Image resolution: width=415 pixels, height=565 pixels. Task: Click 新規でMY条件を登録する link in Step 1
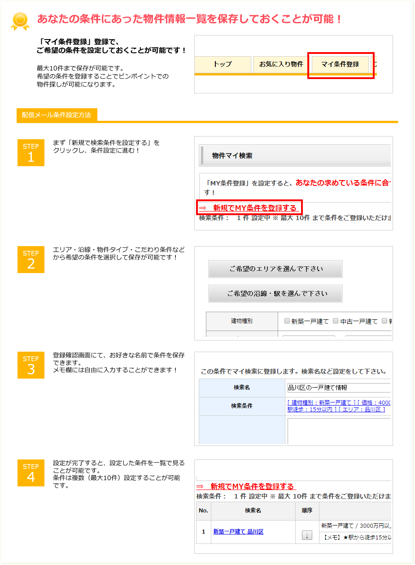249,208
